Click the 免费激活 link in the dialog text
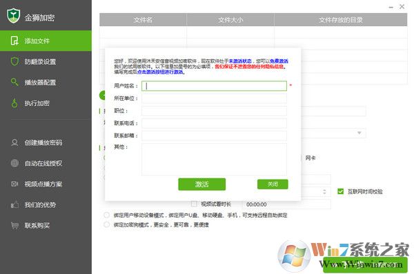 [x=279, y=61]
